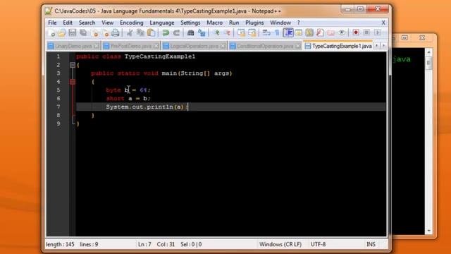Toggle the highlighted indent guide button
This screenshot has width=451, height=254.
point(288,33)
